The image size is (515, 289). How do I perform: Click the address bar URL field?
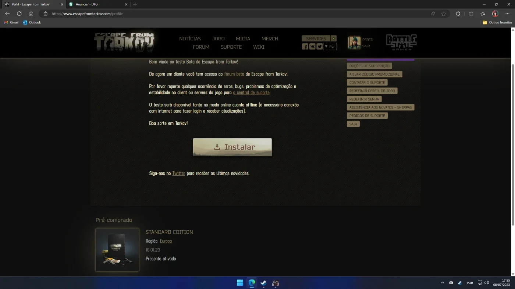(235, 14)
